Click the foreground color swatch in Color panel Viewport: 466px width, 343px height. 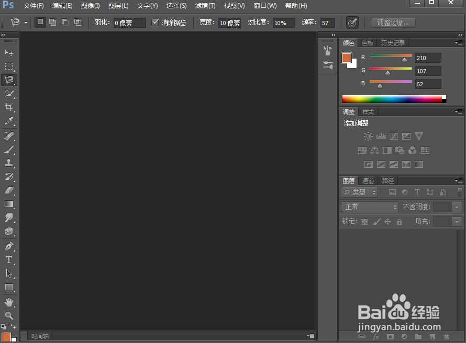[x=347, y=58]
